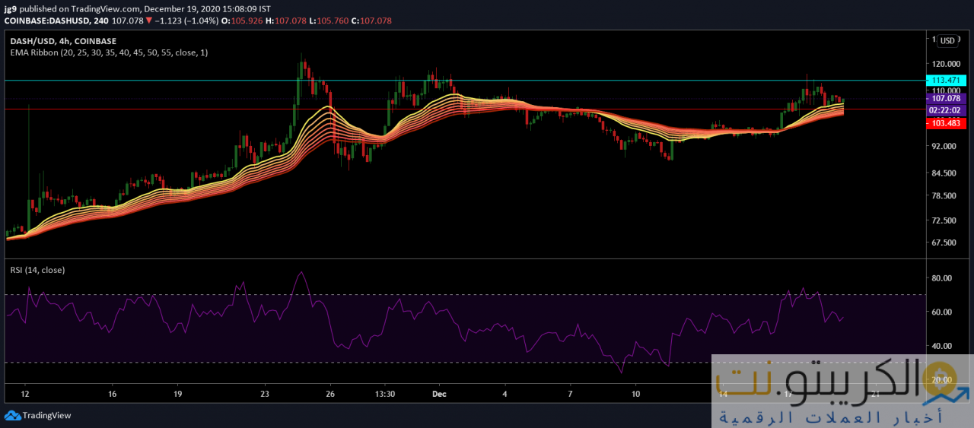This screenshot has width=974, height=428.
Task: Select the 13:30 marker on time axis
Action: click(x=385, y=395)
